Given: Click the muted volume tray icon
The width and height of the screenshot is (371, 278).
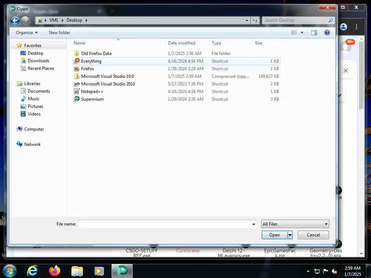Looking at the screenshot, I should coord(334,271).
